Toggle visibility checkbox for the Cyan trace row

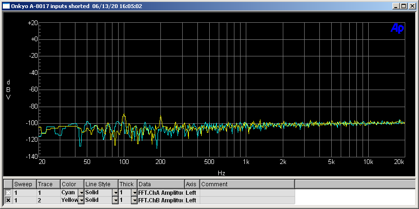(x=9, y=192)
